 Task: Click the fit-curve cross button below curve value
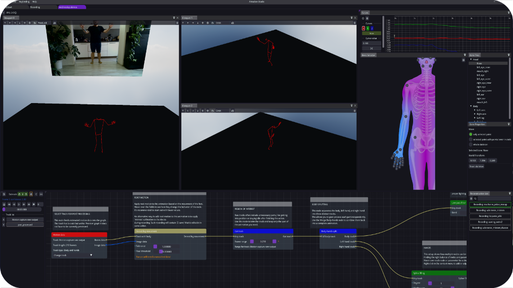coord(371,49)
